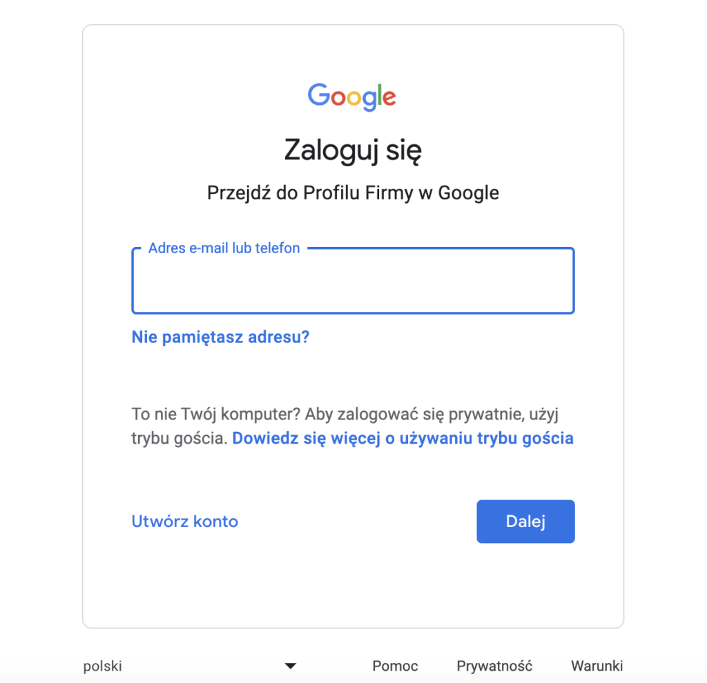
Task: Click 'Dowiedz się więcej o używaniu trybu gościa'
Action: 404,438
